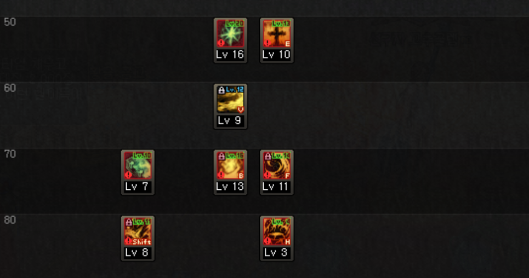Select the green shield skill at Lv 7
The height and width of the screenshot is (278, 529).
tap(138, 165)
